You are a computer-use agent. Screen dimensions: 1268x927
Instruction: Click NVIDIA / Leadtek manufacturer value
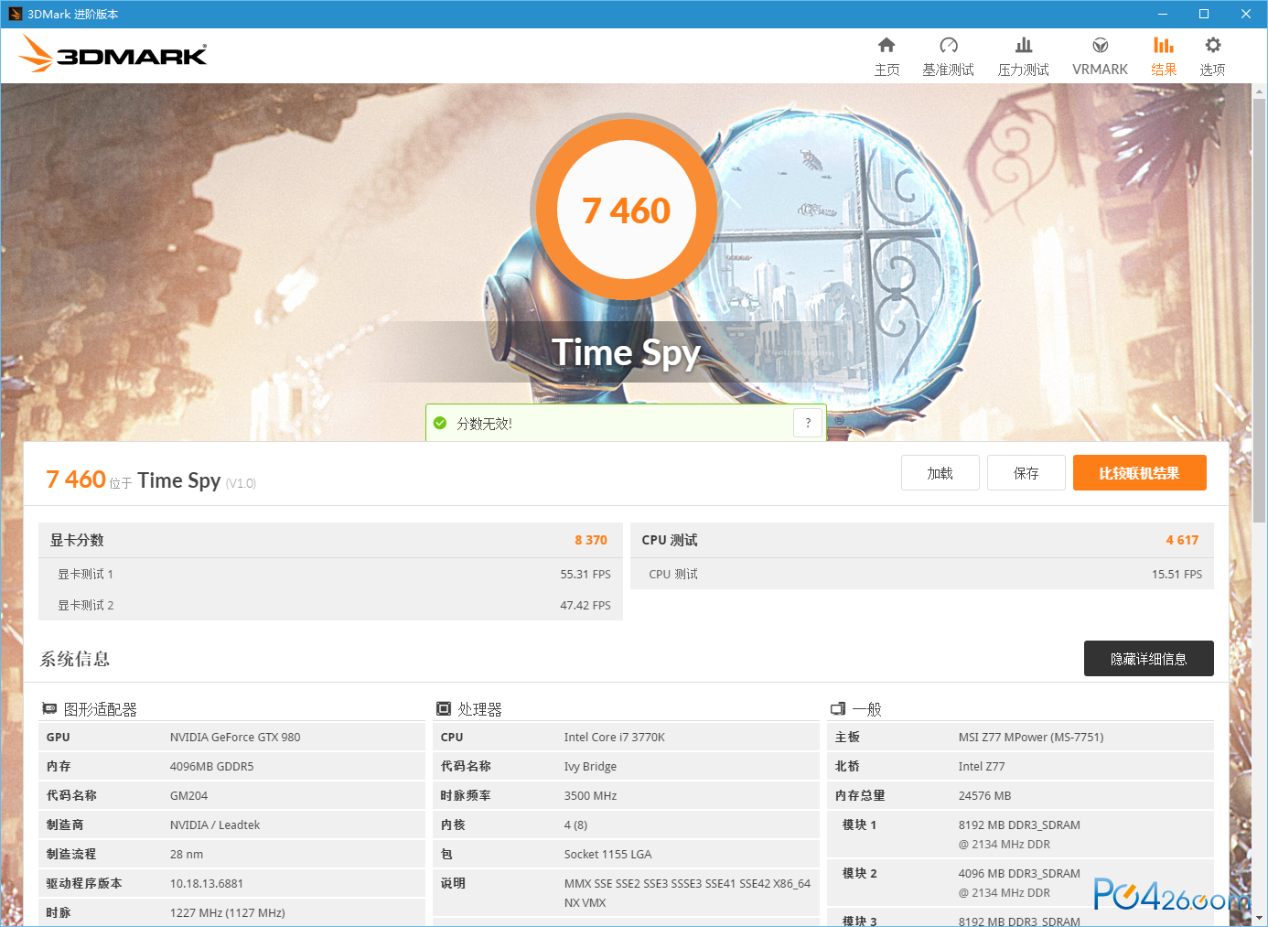coord(215,825)
